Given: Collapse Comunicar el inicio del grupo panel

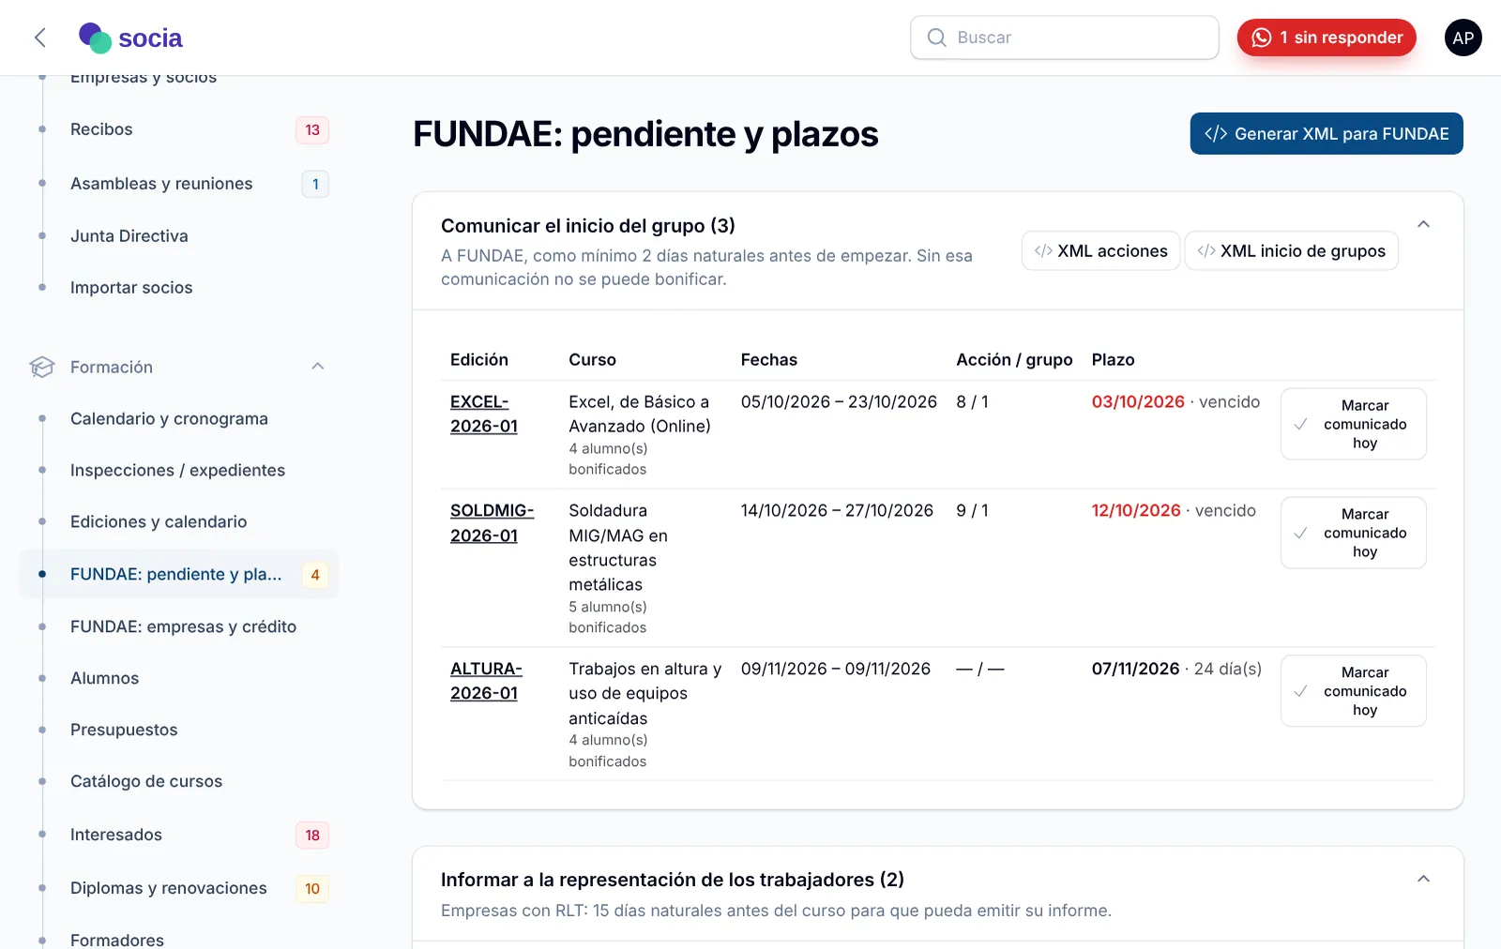Looking at the screenshot, I should [x=1423, y=224].
